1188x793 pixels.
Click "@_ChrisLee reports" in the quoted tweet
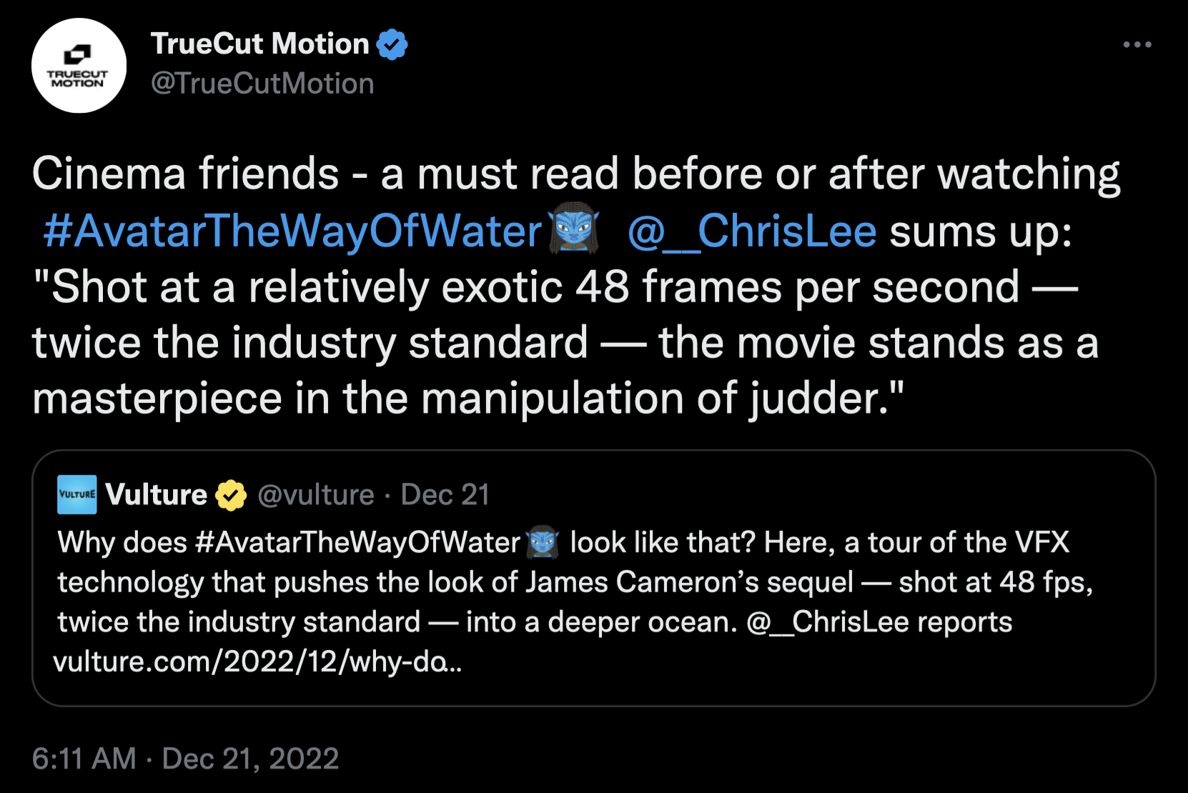pyautogui.click(x=878, y=622)
